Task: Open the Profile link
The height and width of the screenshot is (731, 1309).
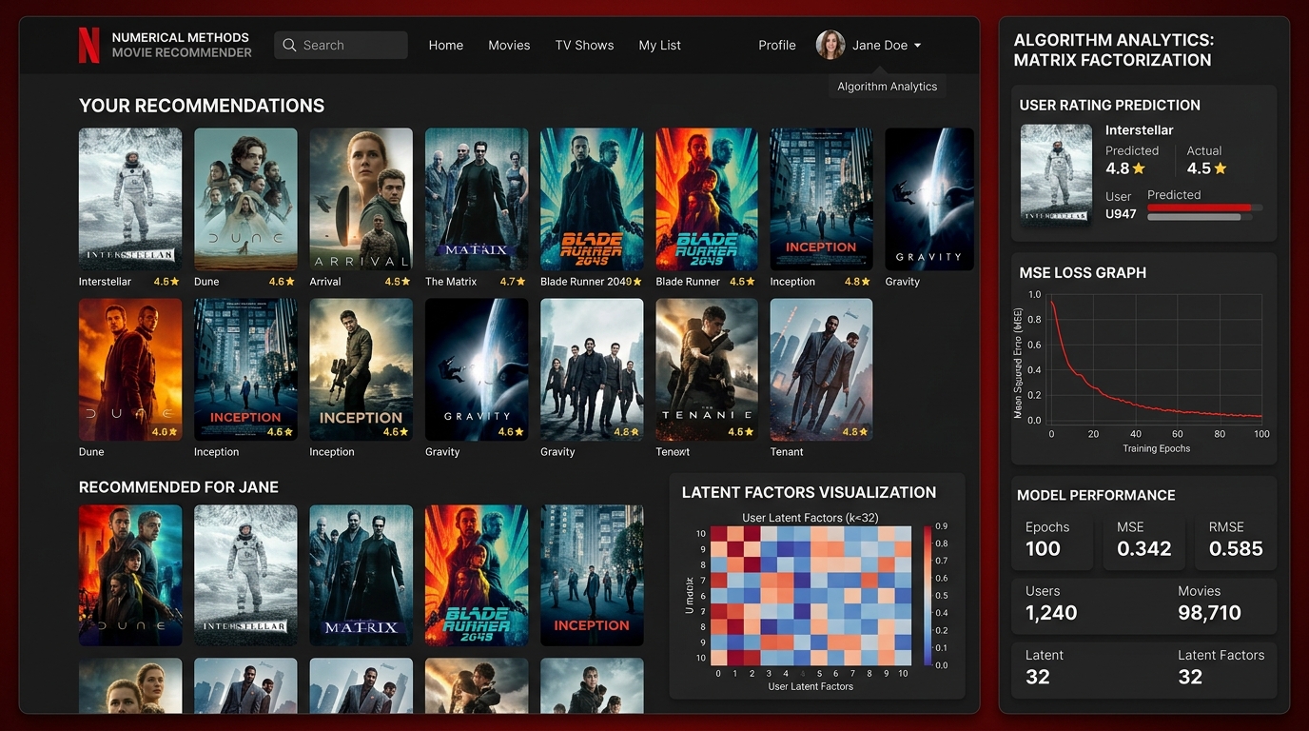Action: pos(777,45)
